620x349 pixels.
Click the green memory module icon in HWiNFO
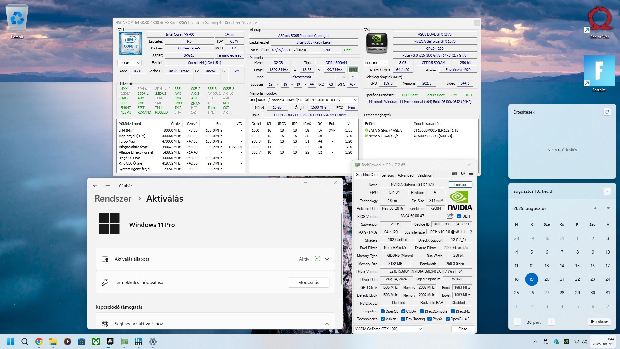click(353, 70)
